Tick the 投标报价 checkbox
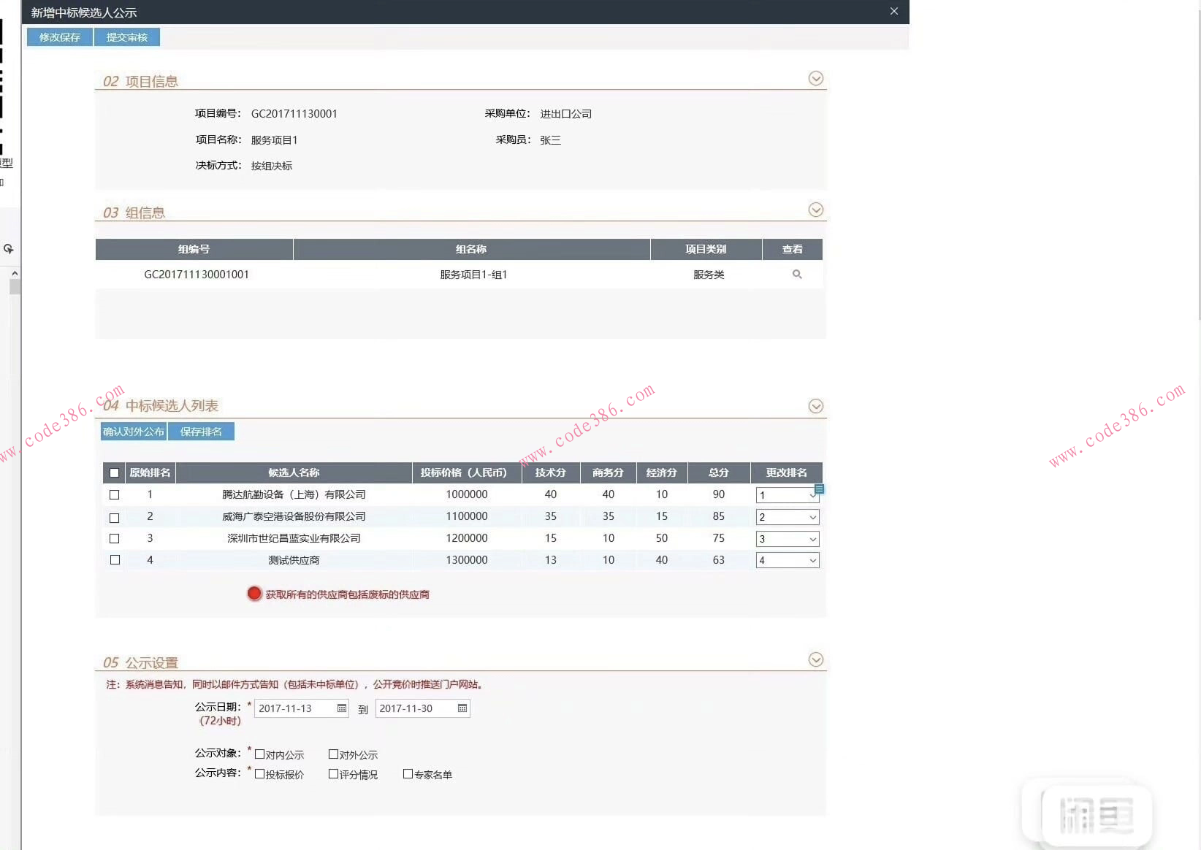 [x=259, y=774]
